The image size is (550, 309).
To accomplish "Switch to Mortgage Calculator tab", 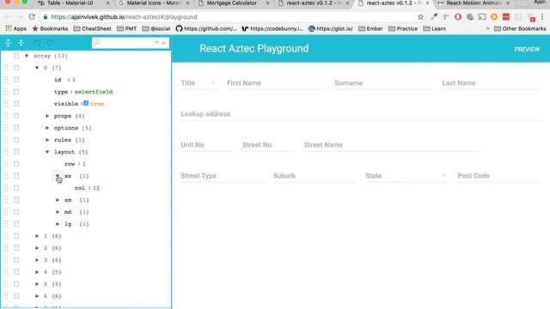I will tap(231, 3).
